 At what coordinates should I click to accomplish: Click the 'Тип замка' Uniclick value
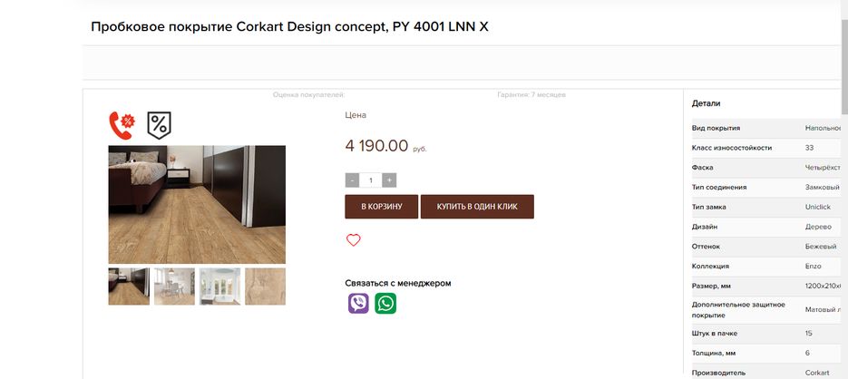[x=818, y=207]
